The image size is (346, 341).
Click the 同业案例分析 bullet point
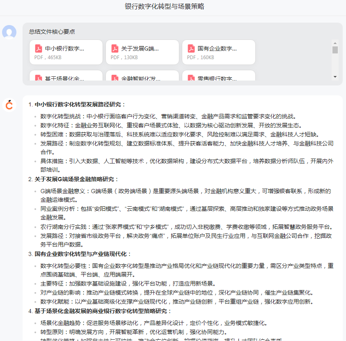point(187,209)
